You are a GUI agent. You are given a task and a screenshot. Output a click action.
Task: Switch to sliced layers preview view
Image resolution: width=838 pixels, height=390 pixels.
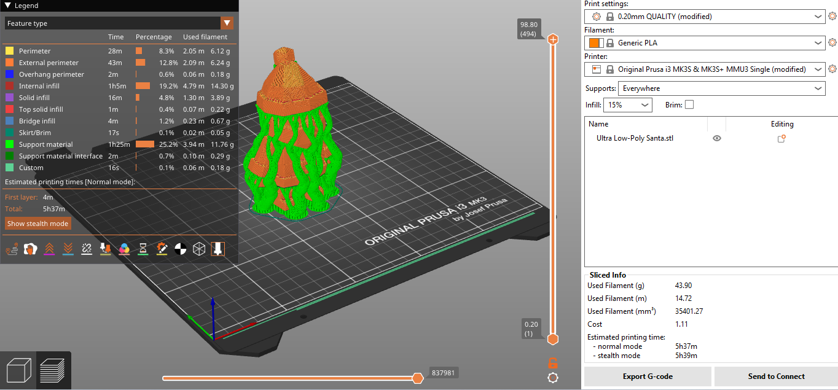pyautogui.click(x=53, y=370)
